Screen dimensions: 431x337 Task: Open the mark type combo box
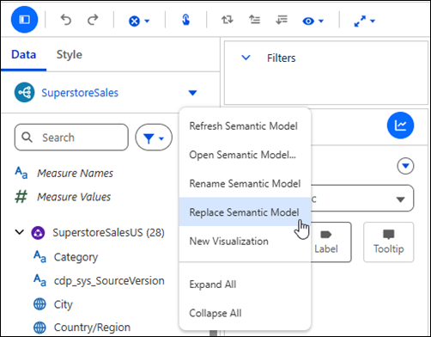point(362,199)
